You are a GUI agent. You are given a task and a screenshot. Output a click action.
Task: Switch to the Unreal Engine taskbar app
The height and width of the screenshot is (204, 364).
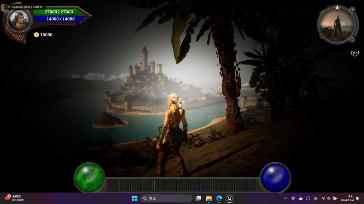(x=230, y=198)
